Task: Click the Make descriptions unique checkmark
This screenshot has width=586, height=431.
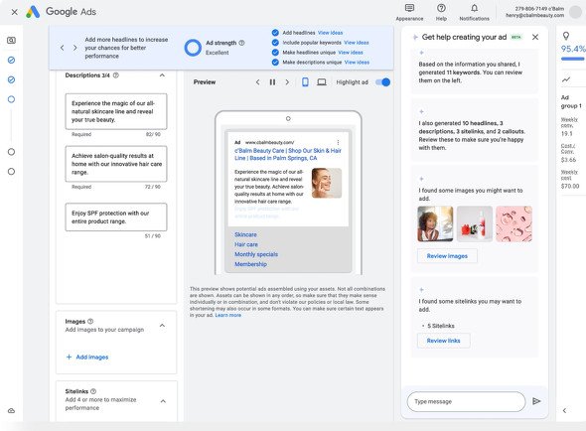Action: coord(275,62)
